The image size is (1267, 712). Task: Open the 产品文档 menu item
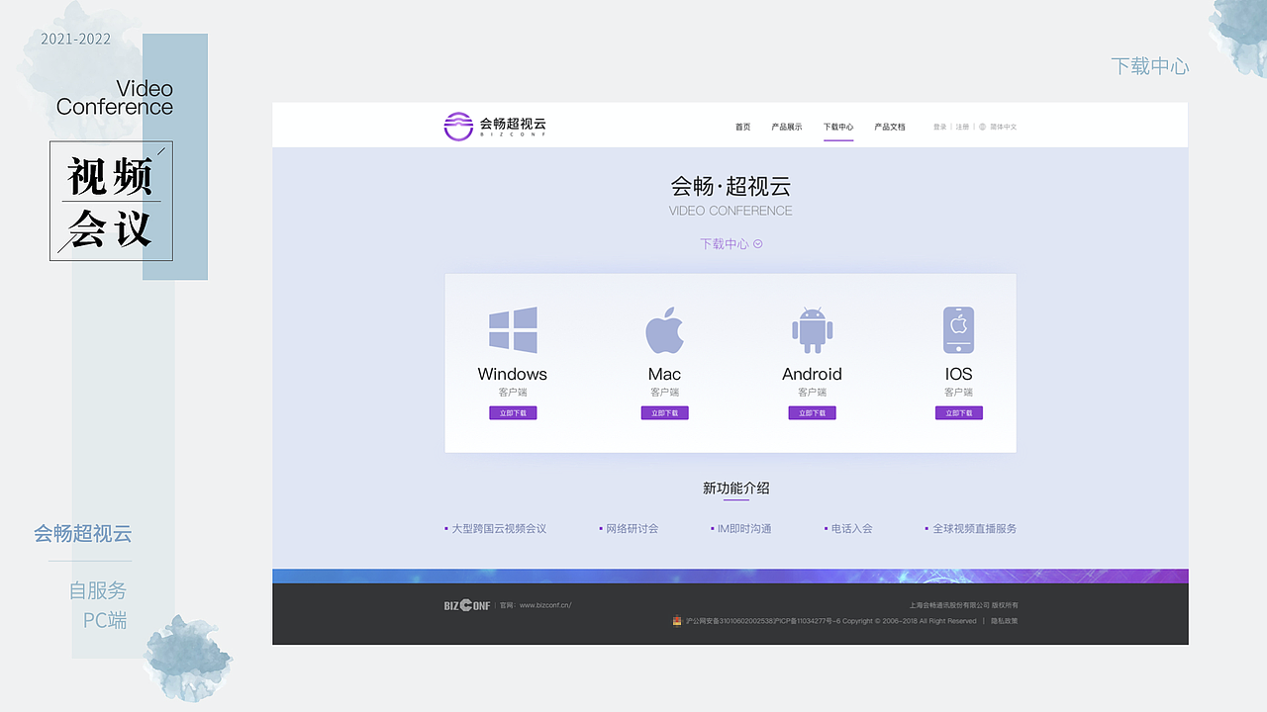coord(890,127)
